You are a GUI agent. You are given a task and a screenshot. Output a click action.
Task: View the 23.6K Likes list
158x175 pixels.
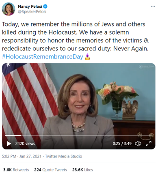coord(82,170)
